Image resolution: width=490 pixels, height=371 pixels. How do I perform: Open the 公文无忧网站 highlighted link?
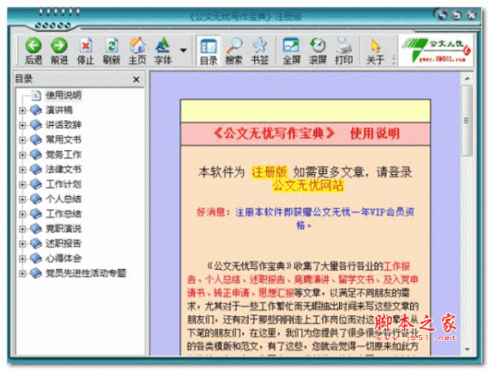pos(308,185)
